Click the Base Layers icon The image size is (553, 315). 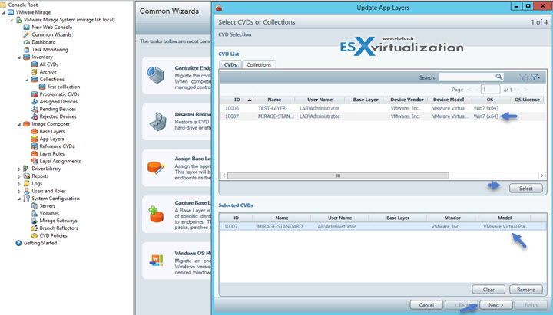(35, 131)
